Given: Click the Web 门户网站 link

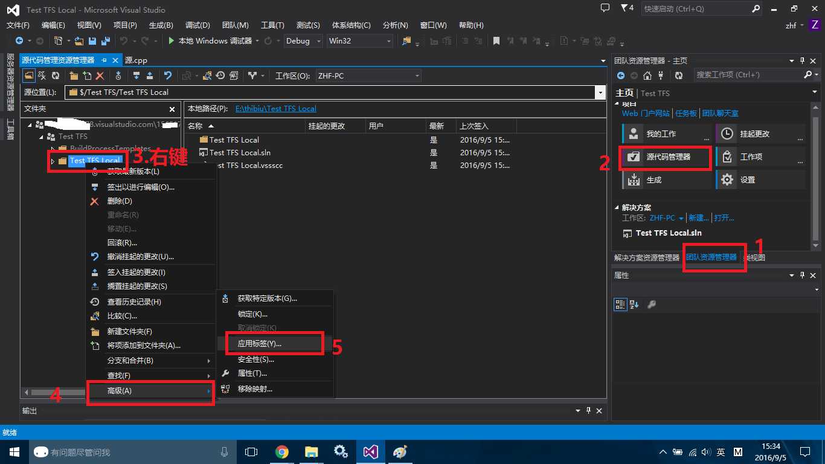Looking at the screenshot, I should tap(646, 114).
